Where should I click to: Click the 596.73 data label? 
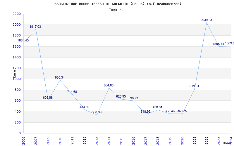tap(133, 98)
